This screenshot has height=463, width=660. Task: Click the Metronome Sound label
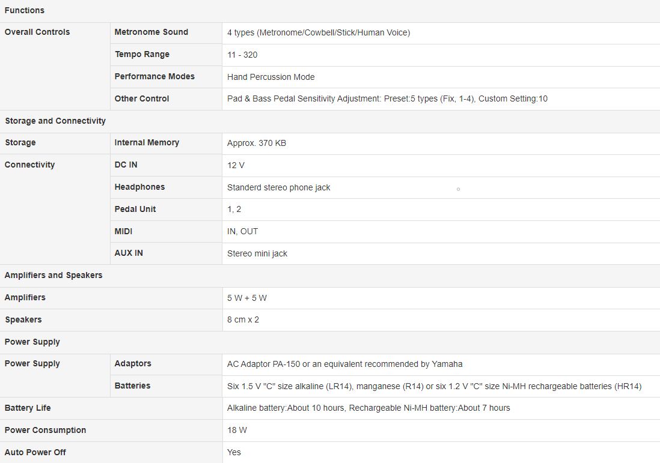151,32
